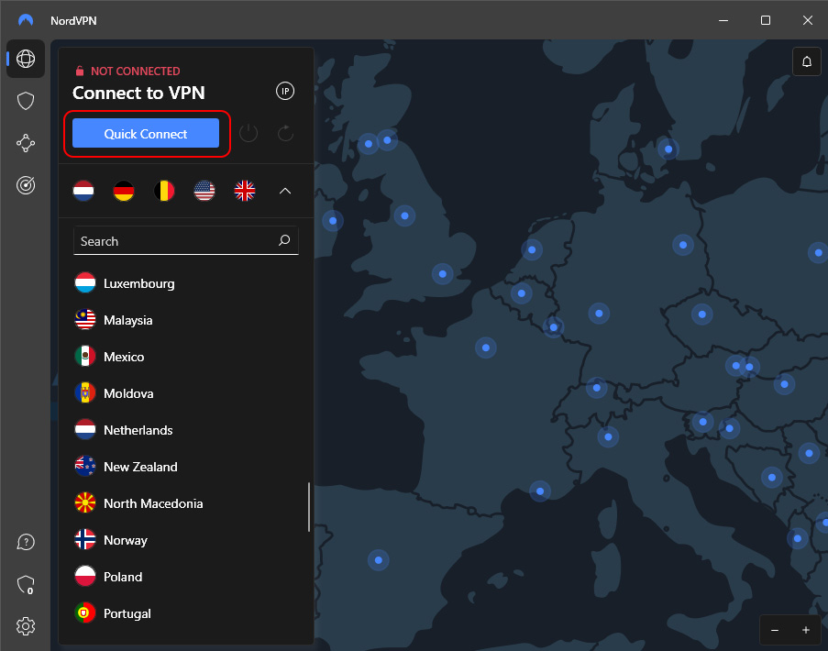The width and height of the screenshot is (828, 651).
Task: Select the United Kingdom recent flag icon
Action: pyautogui.click(x=245, y=191)
